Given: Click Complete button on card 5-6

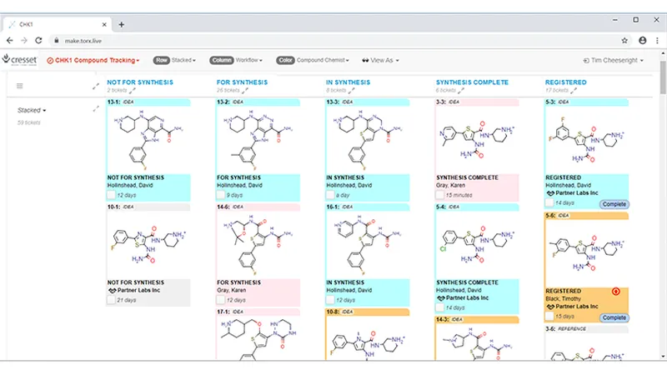Looking at the screenshot, I should [614, 317].
